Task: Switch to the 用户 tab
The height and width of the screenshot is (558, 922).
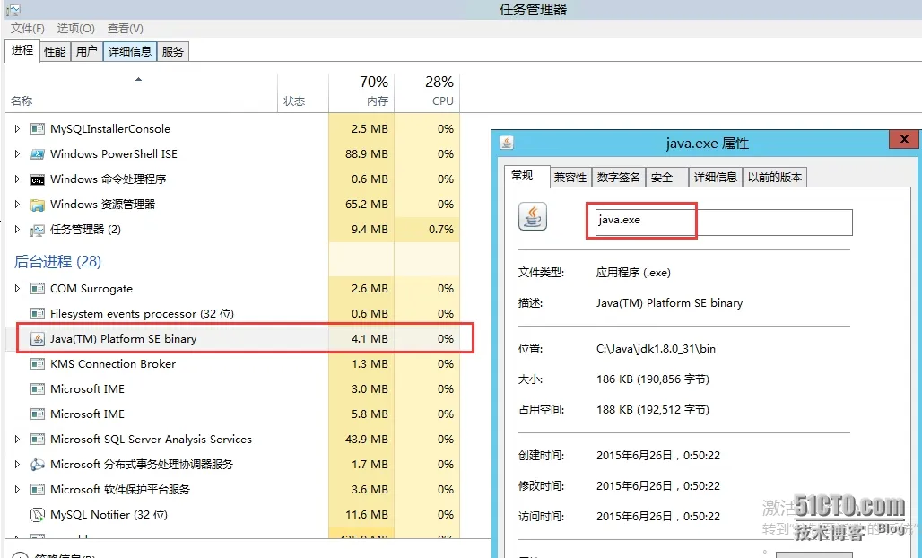Action: point(87,52)
